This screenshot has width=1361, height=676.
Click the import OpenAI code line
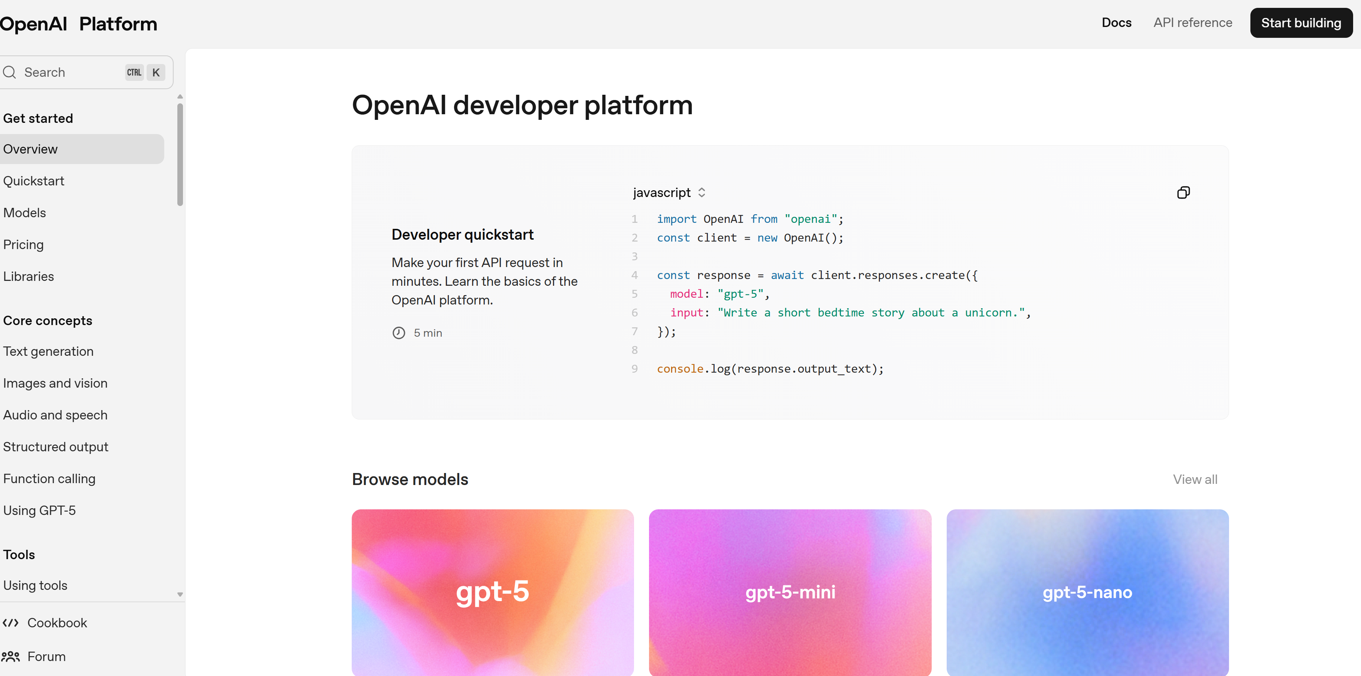point(750,219)
